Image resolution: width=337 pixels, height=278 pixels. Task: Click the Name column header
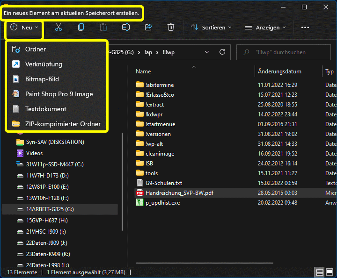pyautogui.click(x=143, y=71)
